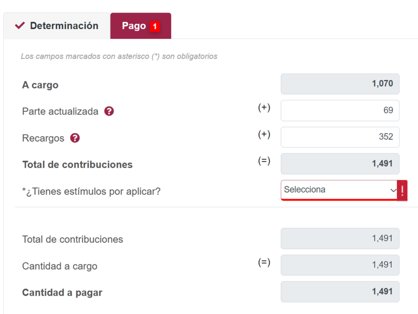Click the Cantidad a cargo amount field
The width and height of the screenshot is (418, 314).
[340, 265]
